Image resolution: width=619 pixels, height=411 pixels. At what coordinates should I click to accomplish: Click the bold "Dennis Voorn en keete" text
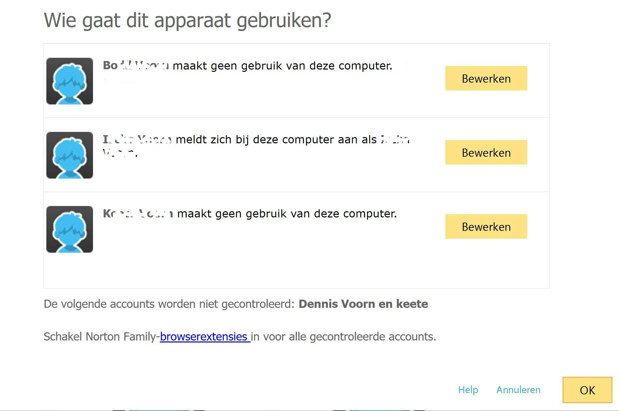pos(363,304)
